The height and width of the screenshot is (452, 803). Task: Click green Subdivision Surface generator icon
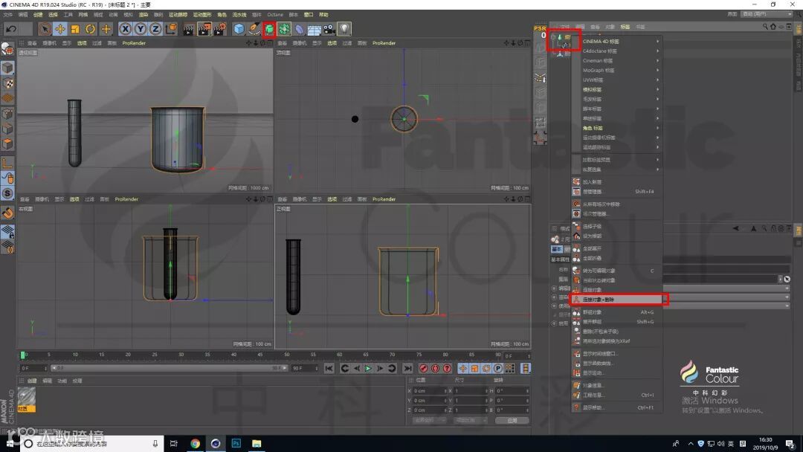click(269, 29)
